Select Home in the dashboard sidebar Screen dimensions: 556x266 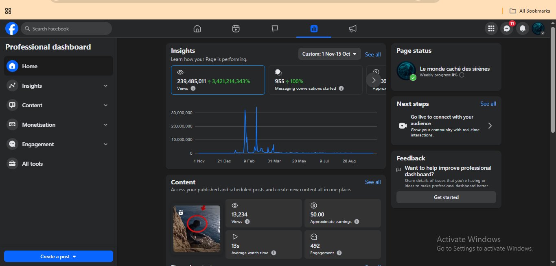point(59,66)
